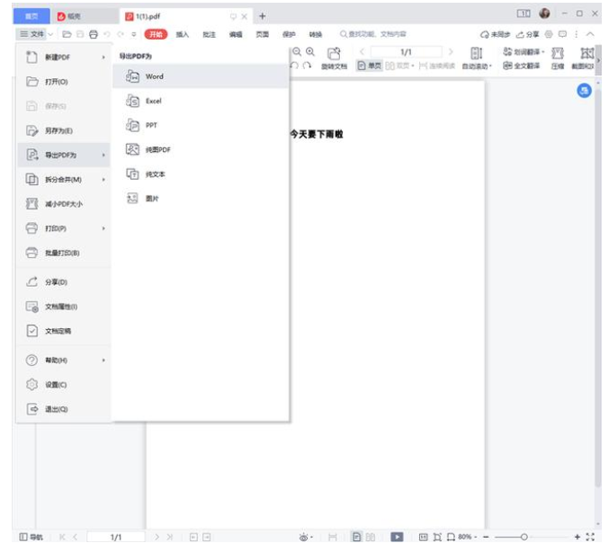Click the 分享 share button at top right
Viewport: 609px width, 552px height.
[x=527, y=34]
